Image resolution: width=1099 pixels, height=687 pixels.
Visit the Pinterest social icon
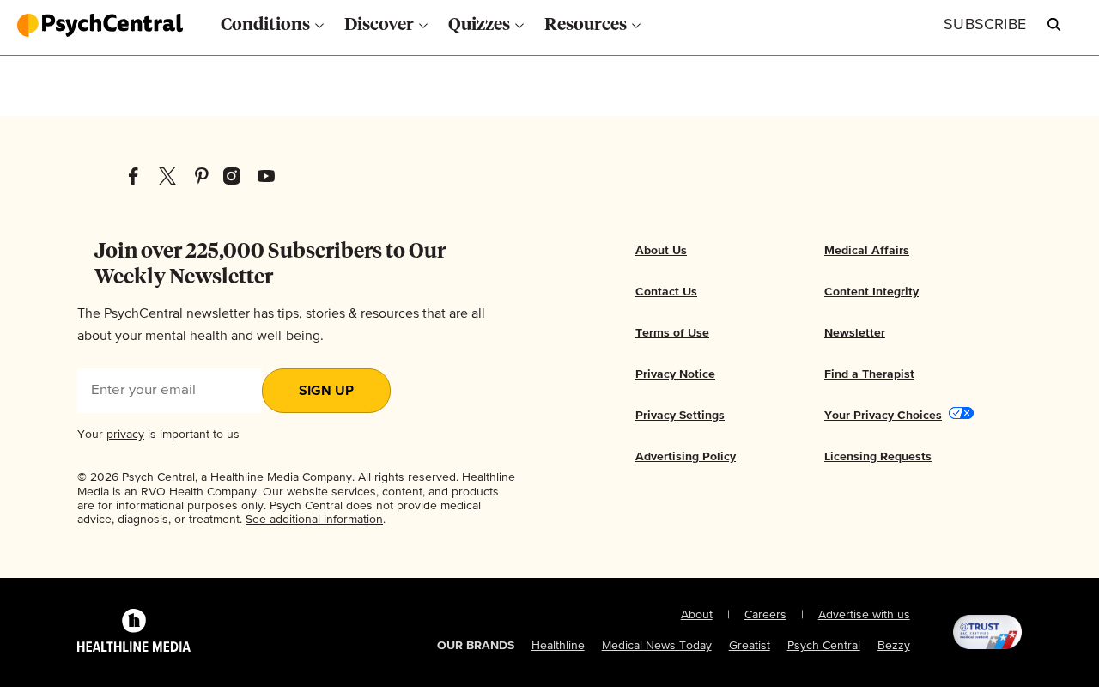pyautogui.click(x=201, y=176)
